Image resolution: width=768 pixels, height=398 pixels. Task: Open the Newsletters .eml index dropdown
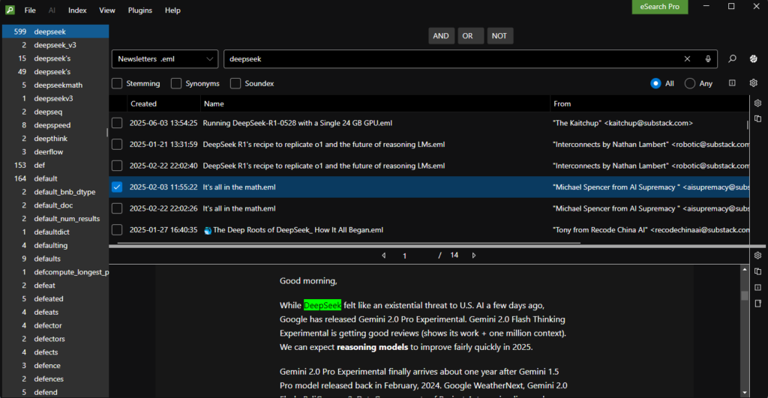pyautogui.click(x=165, y=58)
